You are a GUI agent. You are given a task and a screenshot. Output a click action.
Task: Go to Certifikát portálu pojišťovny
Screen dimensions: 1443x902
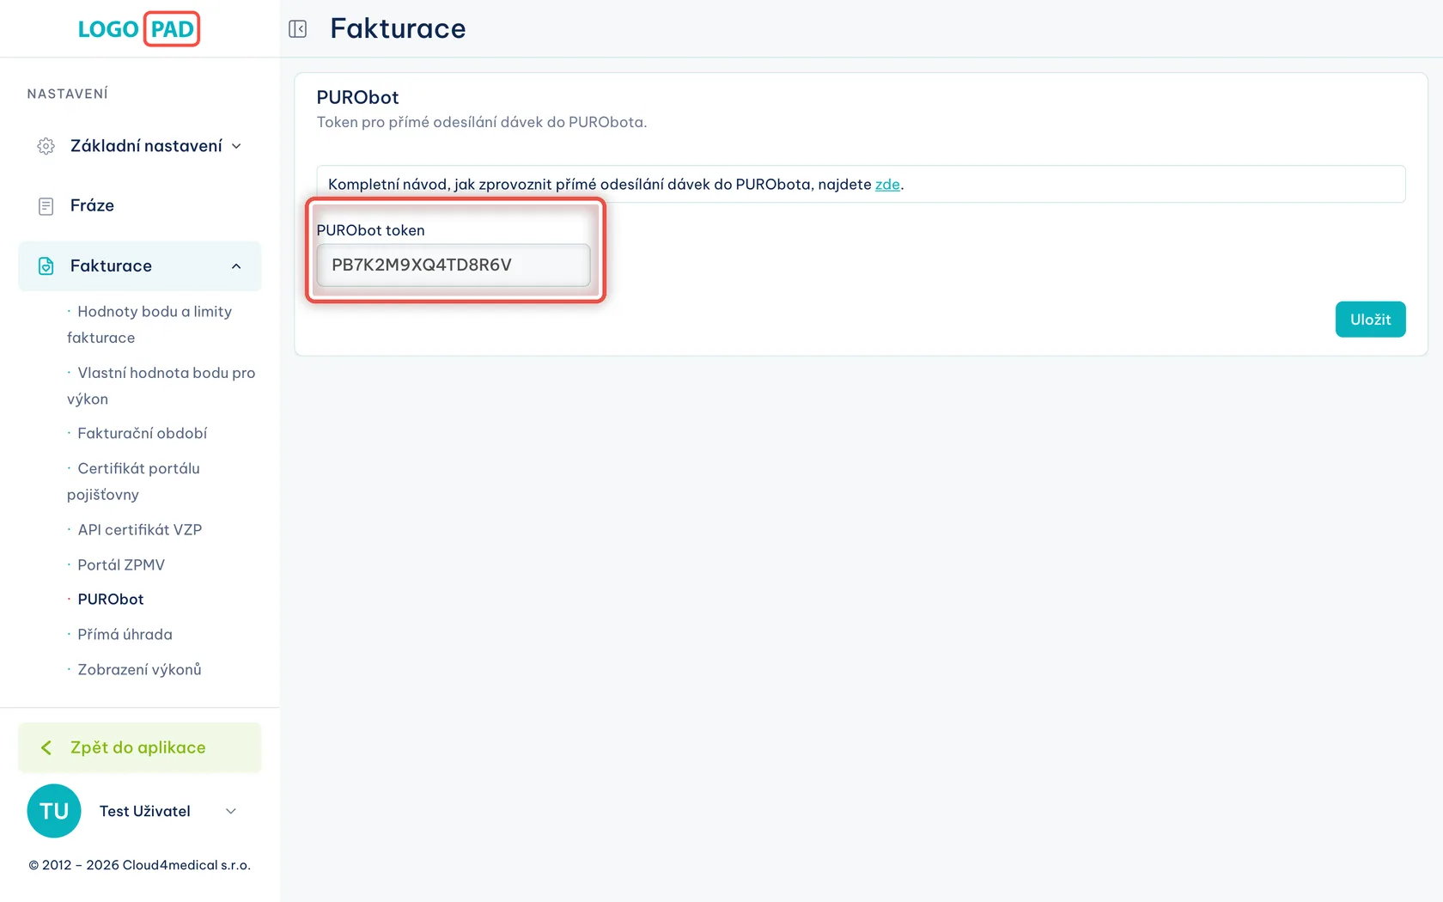133,481
